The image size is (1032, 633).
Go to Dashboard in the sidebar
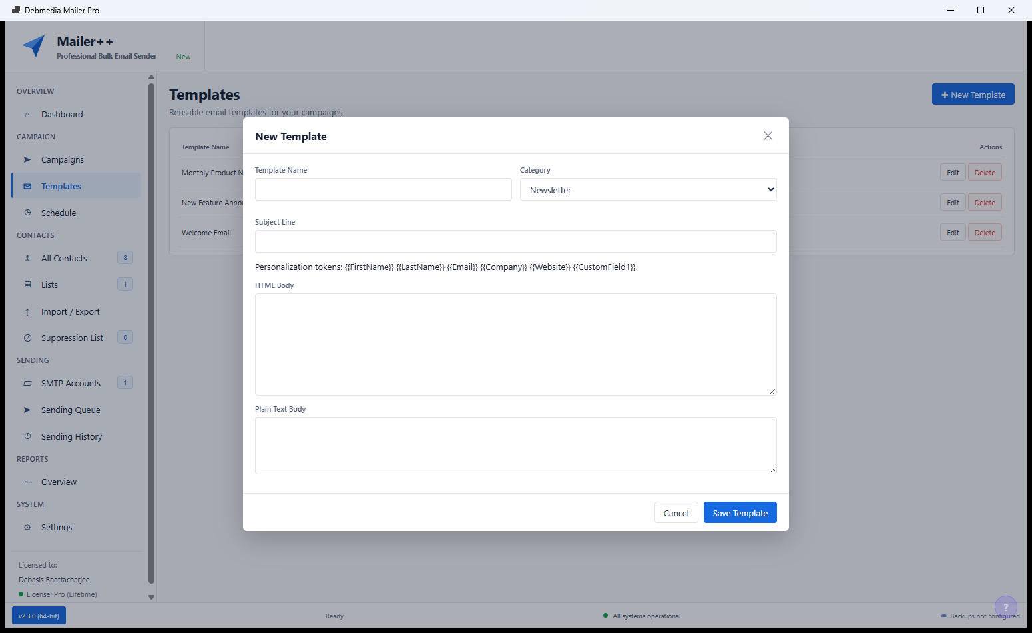[x=76, y=115]
